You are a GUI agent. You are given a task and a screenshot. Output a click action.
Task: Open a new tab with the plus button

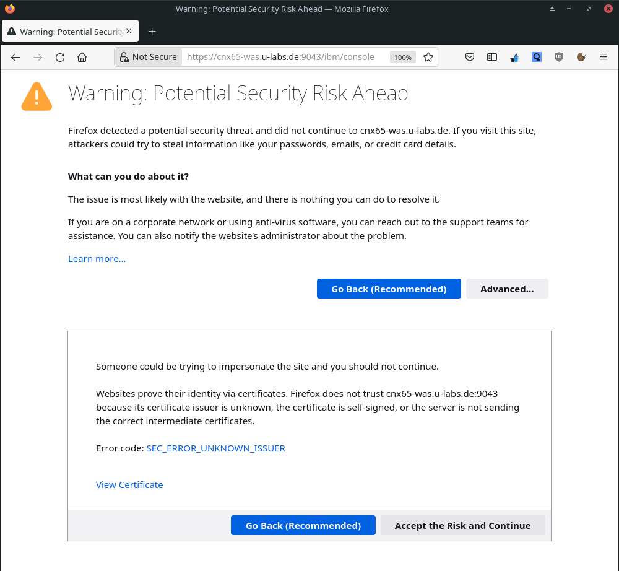[152, 32]
